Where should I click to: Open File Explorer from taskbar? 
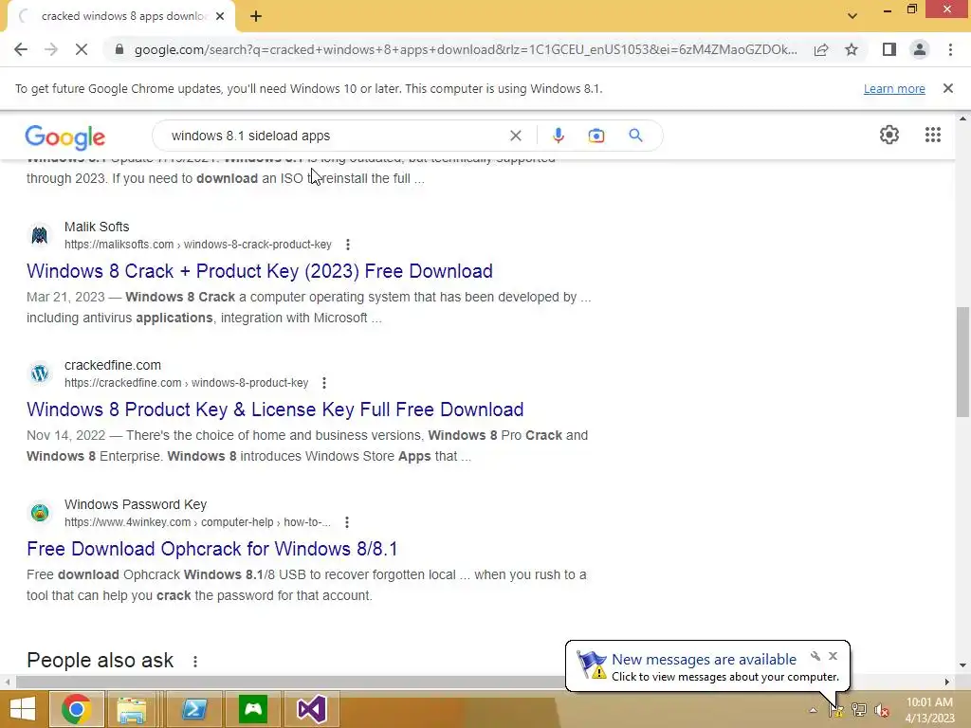coord(132,709)
